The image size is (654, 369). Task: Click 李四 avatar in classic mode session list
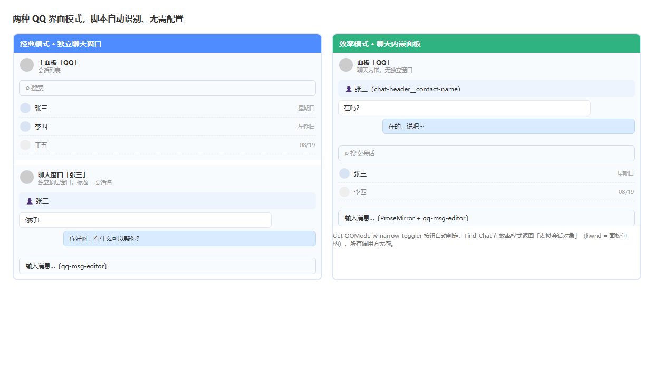pyautogui.click(x=25, y=127)
